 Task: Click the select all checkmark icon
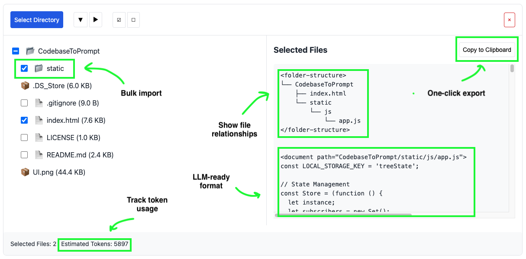coord(119,20)
